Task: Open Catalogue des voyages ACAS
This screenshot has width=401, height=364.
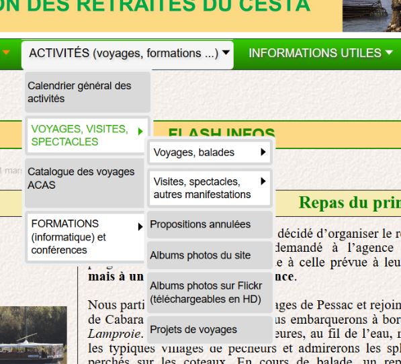Action: (85, 183)
